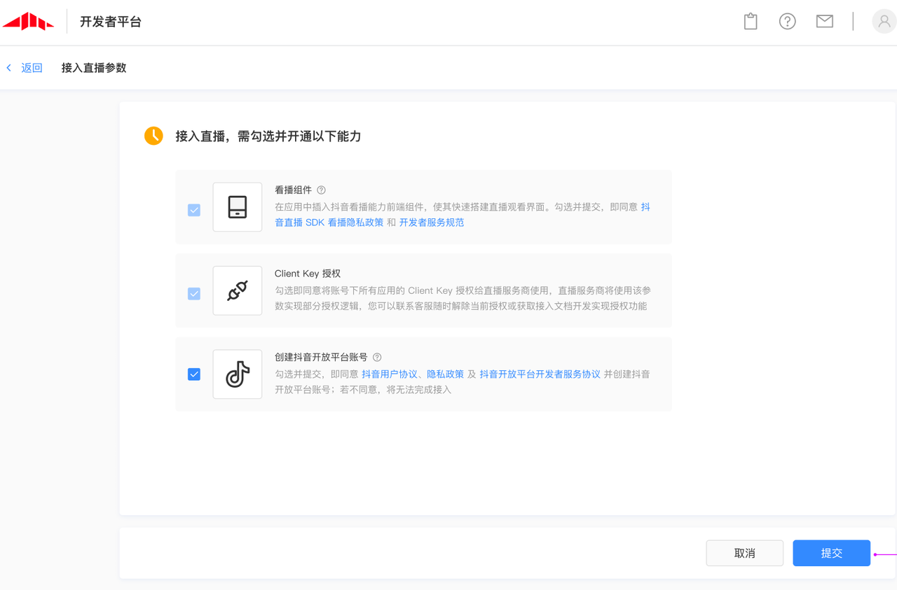Open the 隐私政策 link

coord(445,374)
